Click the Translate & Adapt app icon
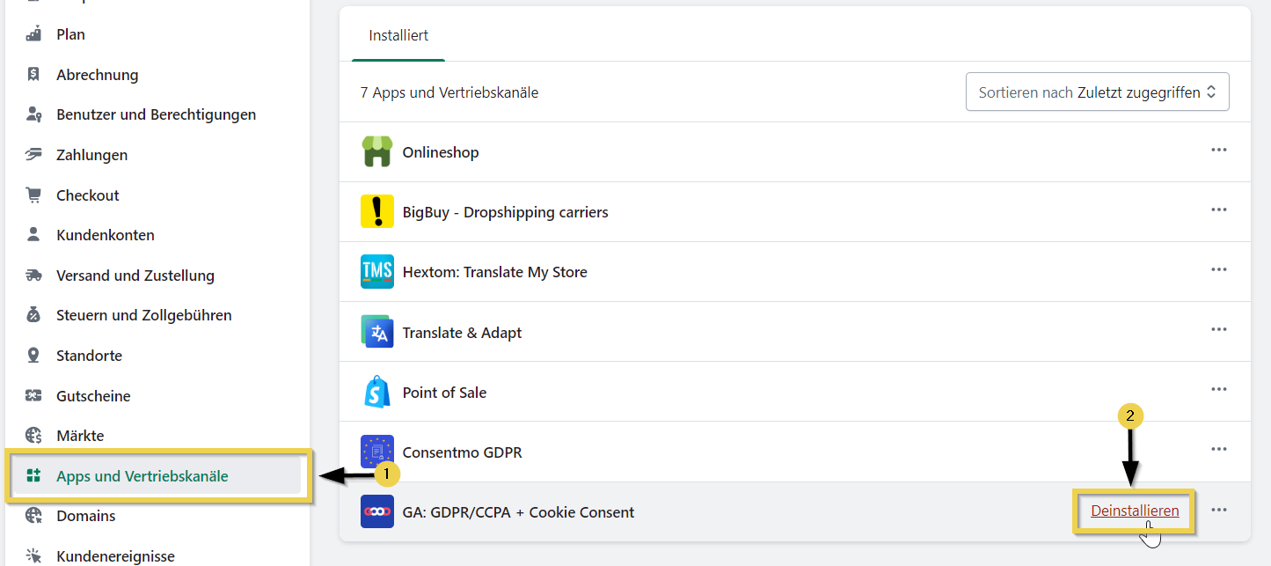The height and width of the screenshot is (566, 1271). point(376,333)
